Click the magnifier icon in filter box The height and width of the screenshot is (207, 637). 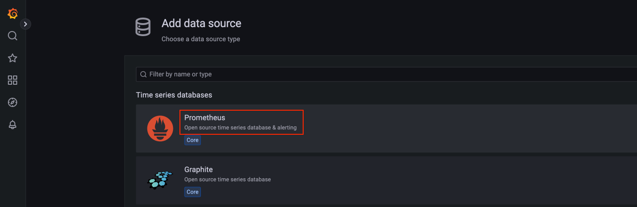click(x=144, y=74)
